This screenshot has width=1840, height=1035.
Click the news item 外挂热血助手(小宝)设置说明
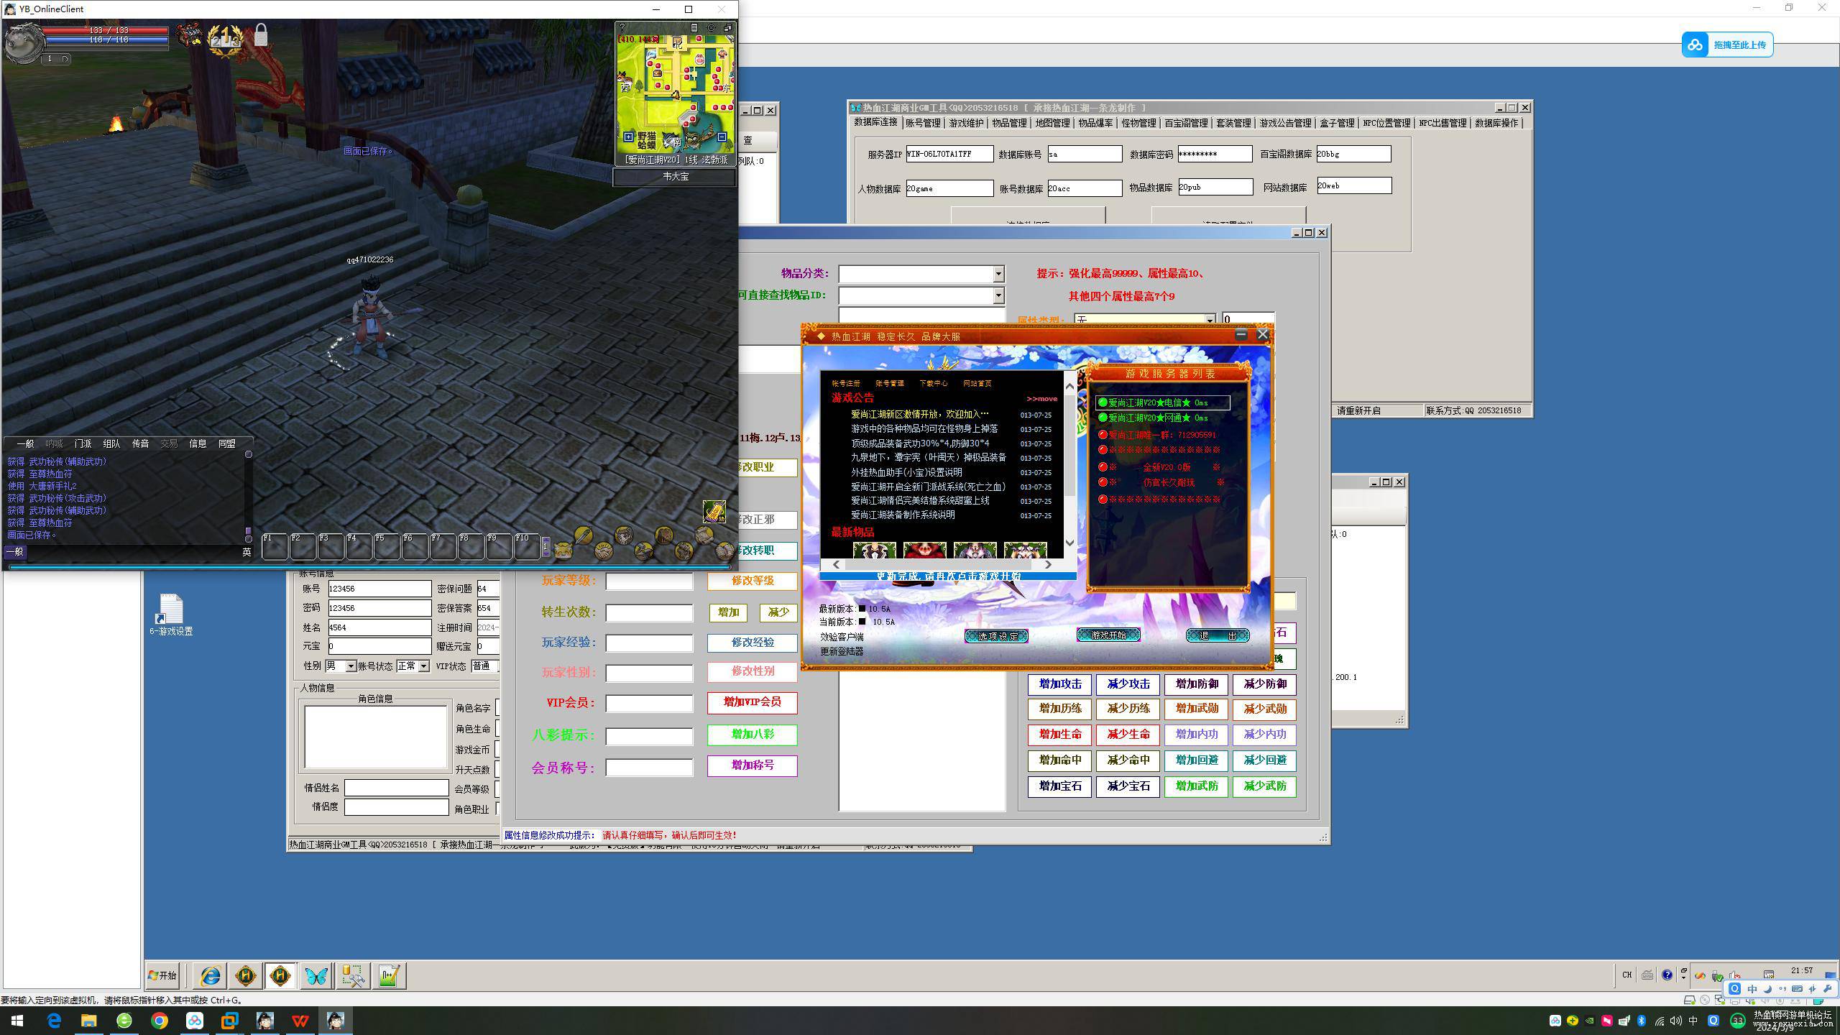906,472
